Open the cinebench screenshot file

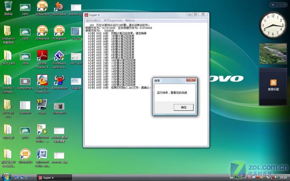59,108
